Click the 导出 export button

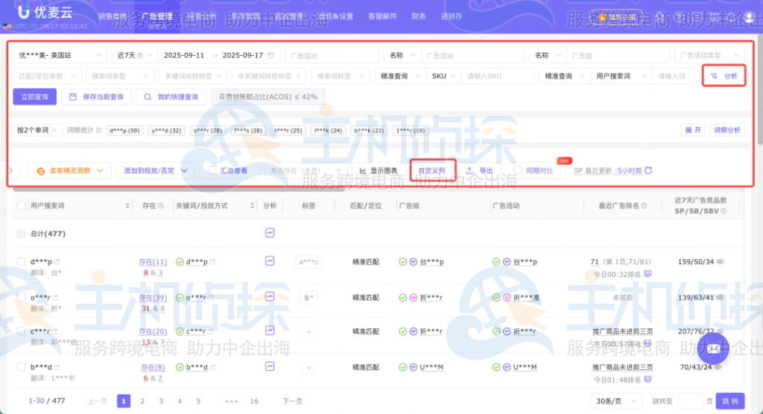coord(480,171)
